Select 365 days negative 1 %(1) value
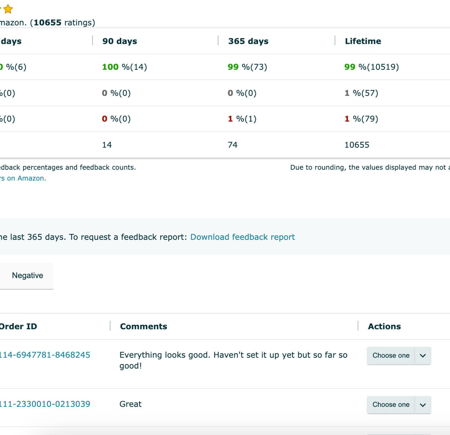Image resolution: width=450 pixels, height=435 pixels. tap(242, 119)
